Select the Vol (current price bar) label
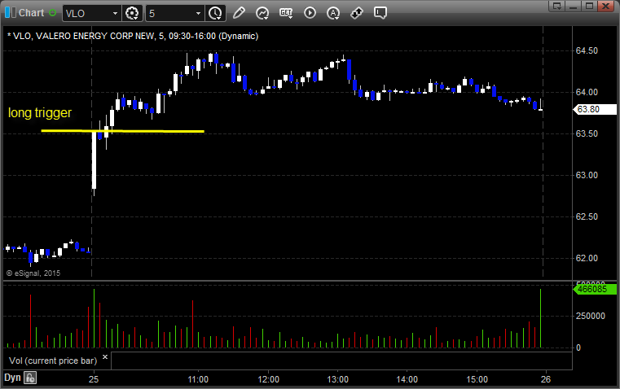The height and width of the screenshot is (389, 620). [x=53, y=361]
